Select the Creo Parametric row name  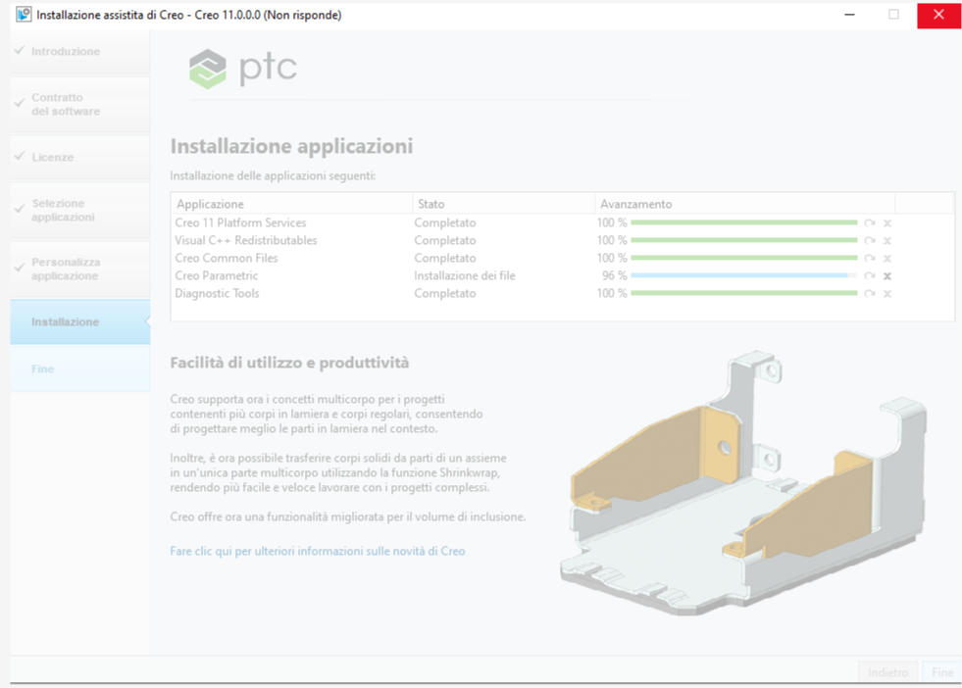tap(217, 276)
